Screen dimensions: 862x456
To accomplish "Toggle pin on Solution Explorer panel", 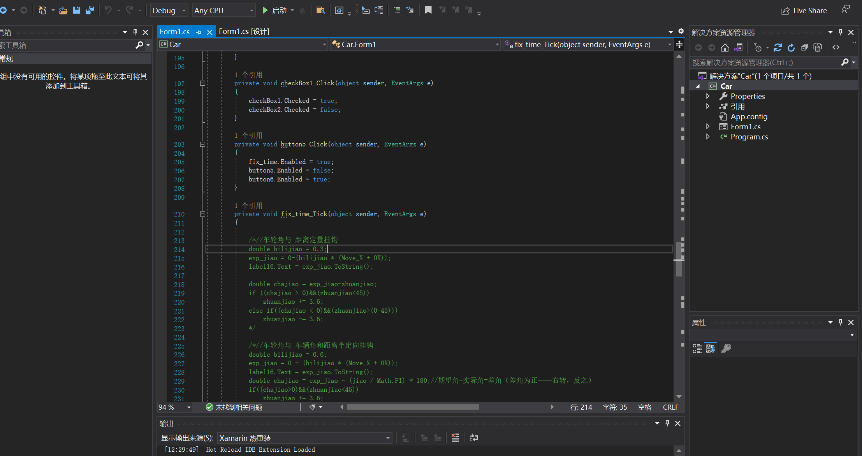I will (841, 32).
